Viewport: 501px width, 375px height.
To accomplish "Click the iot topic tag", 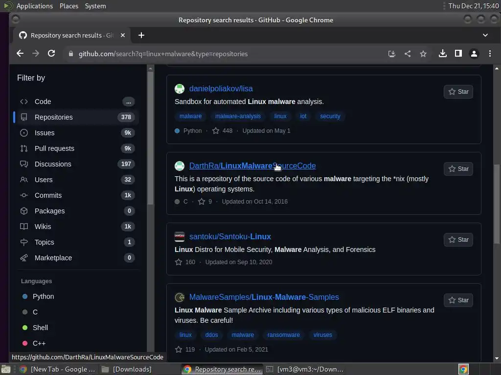I will point(303,116).
